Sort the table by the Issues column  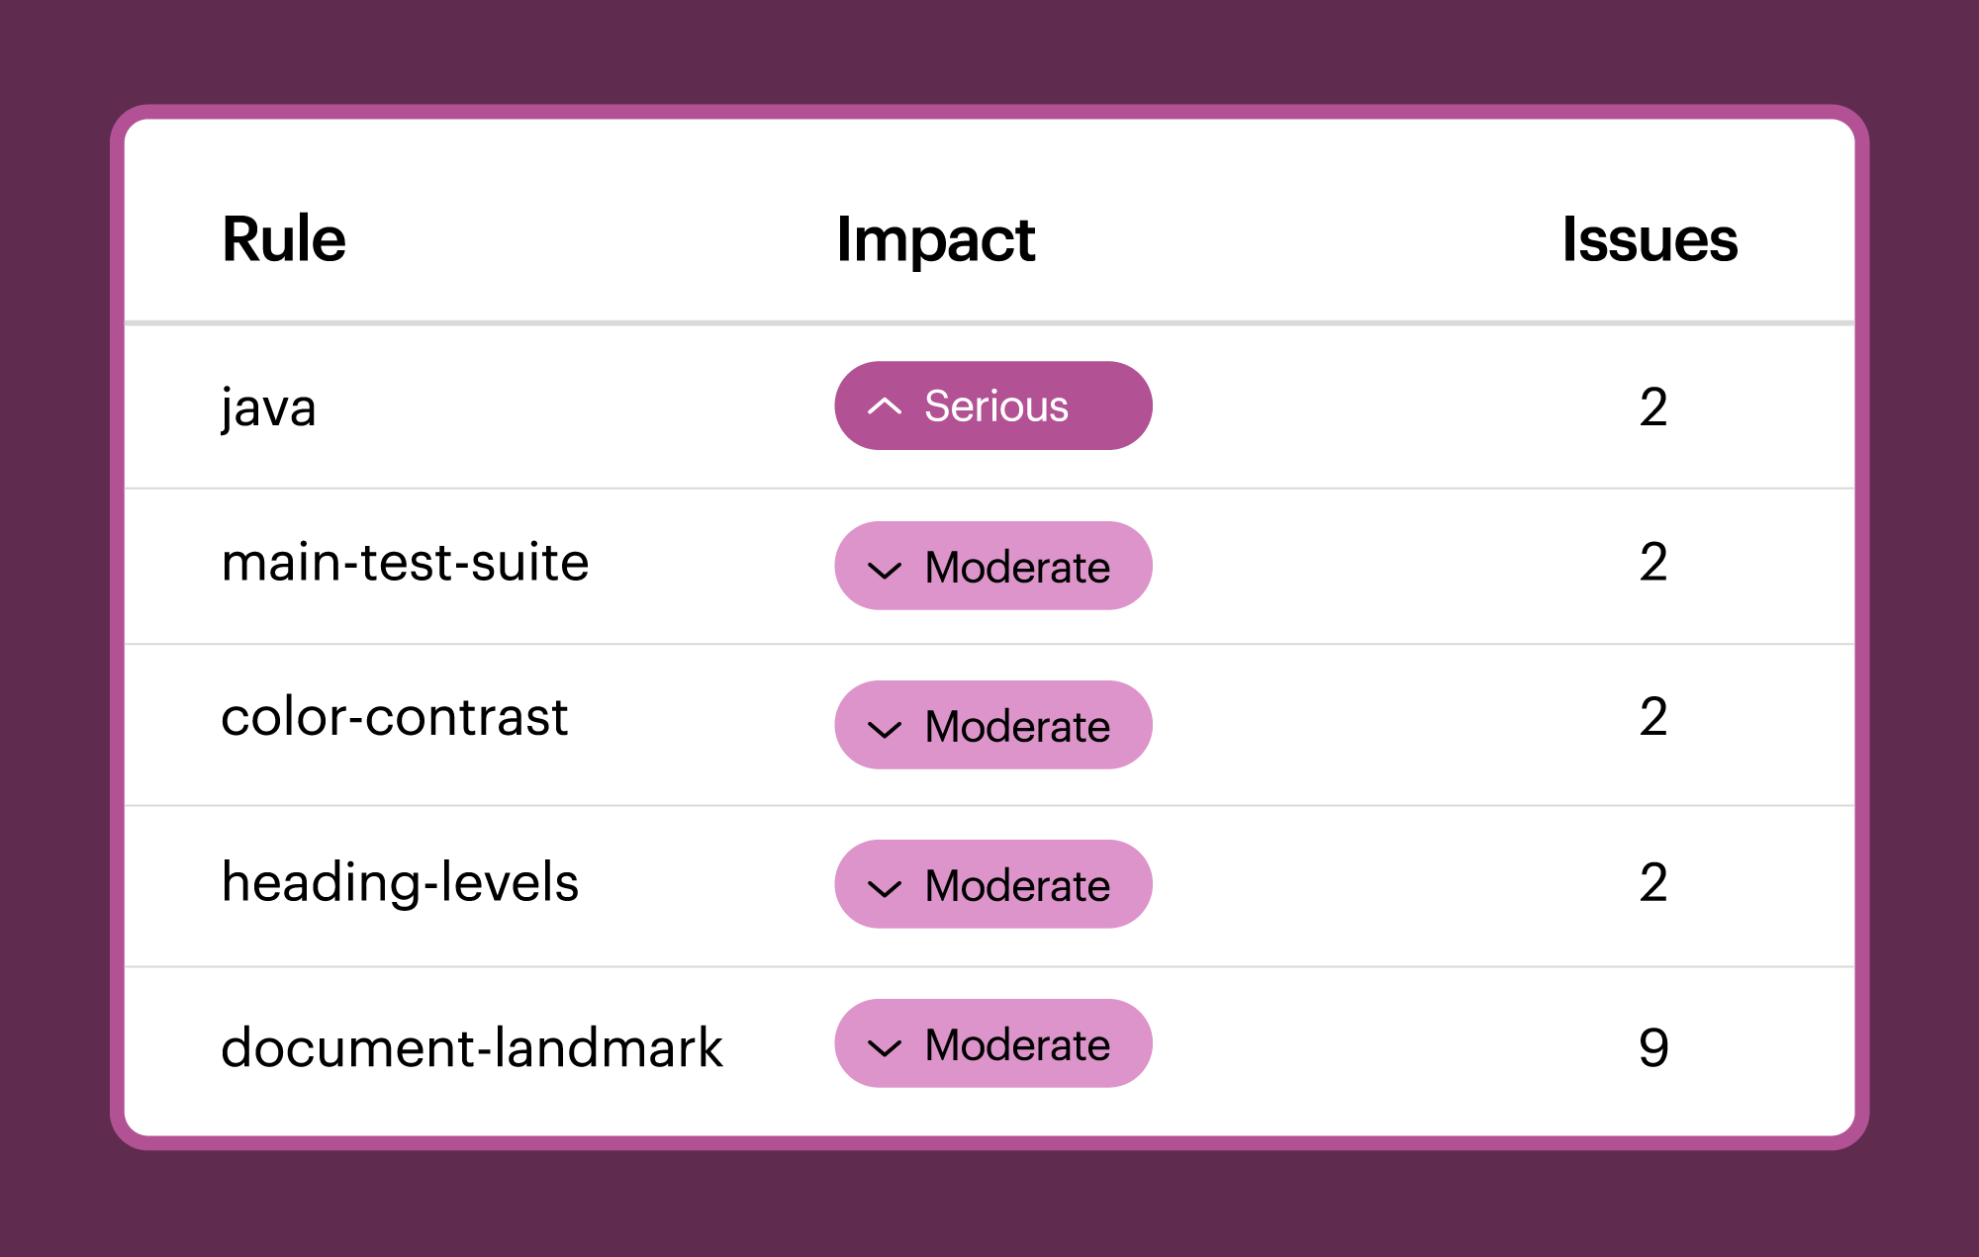point(1649,239)
